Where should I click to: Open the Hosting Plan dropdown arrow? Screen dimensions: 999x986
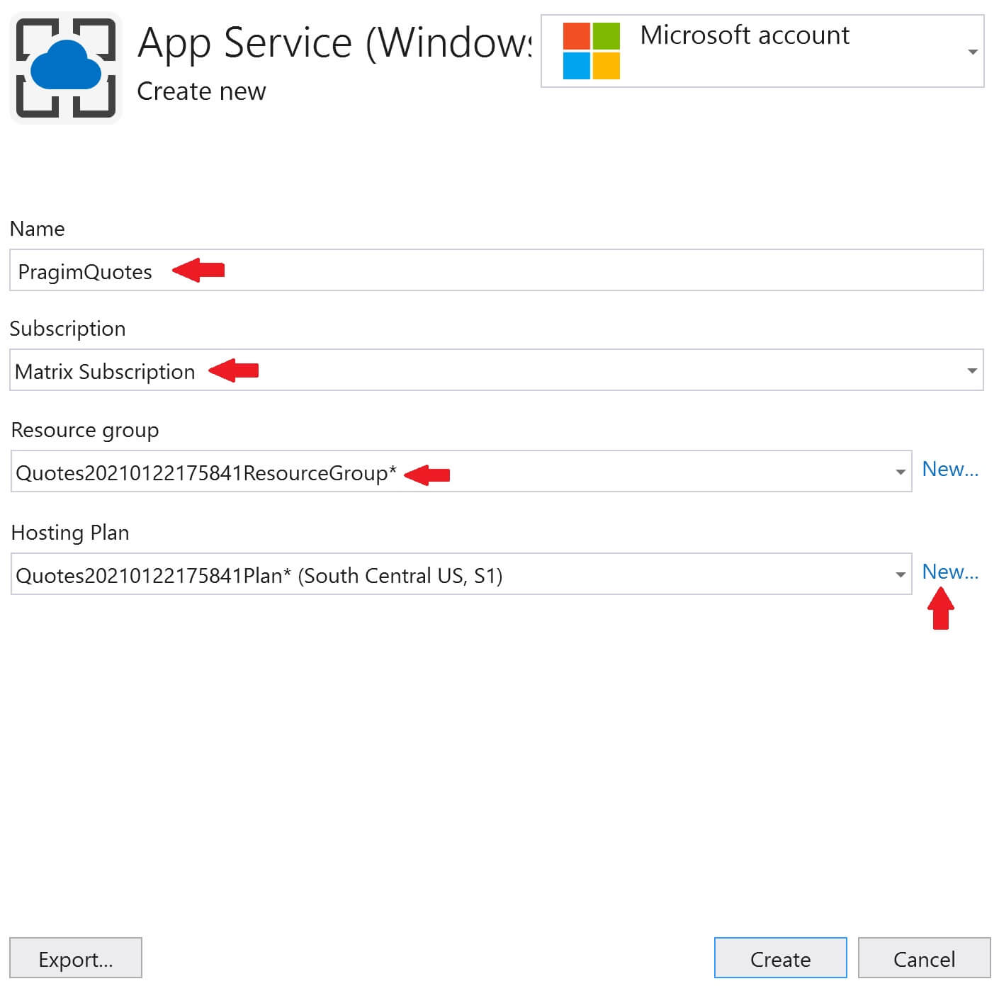click(900, 574)
